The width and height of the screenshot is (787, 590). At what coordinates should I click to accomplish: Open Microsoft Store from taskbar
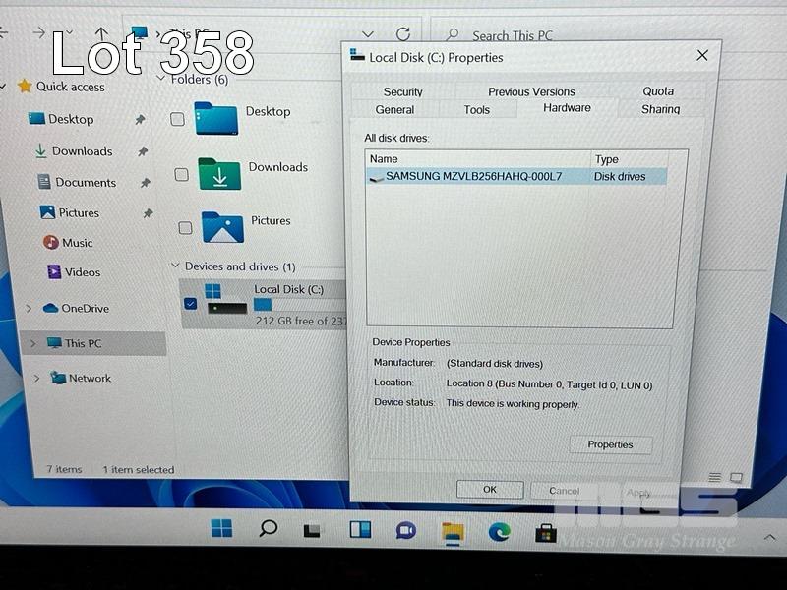pyautogui.click(x=546, y=533)
